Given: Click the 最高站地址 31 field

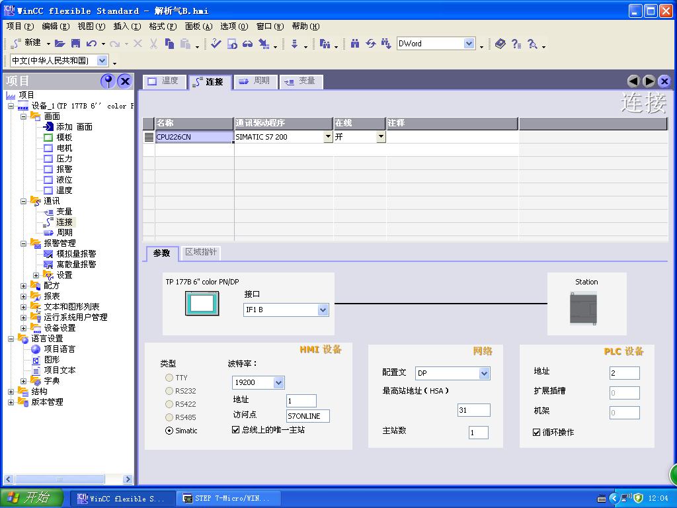Looking at the screenshot, I should (473, 410).
